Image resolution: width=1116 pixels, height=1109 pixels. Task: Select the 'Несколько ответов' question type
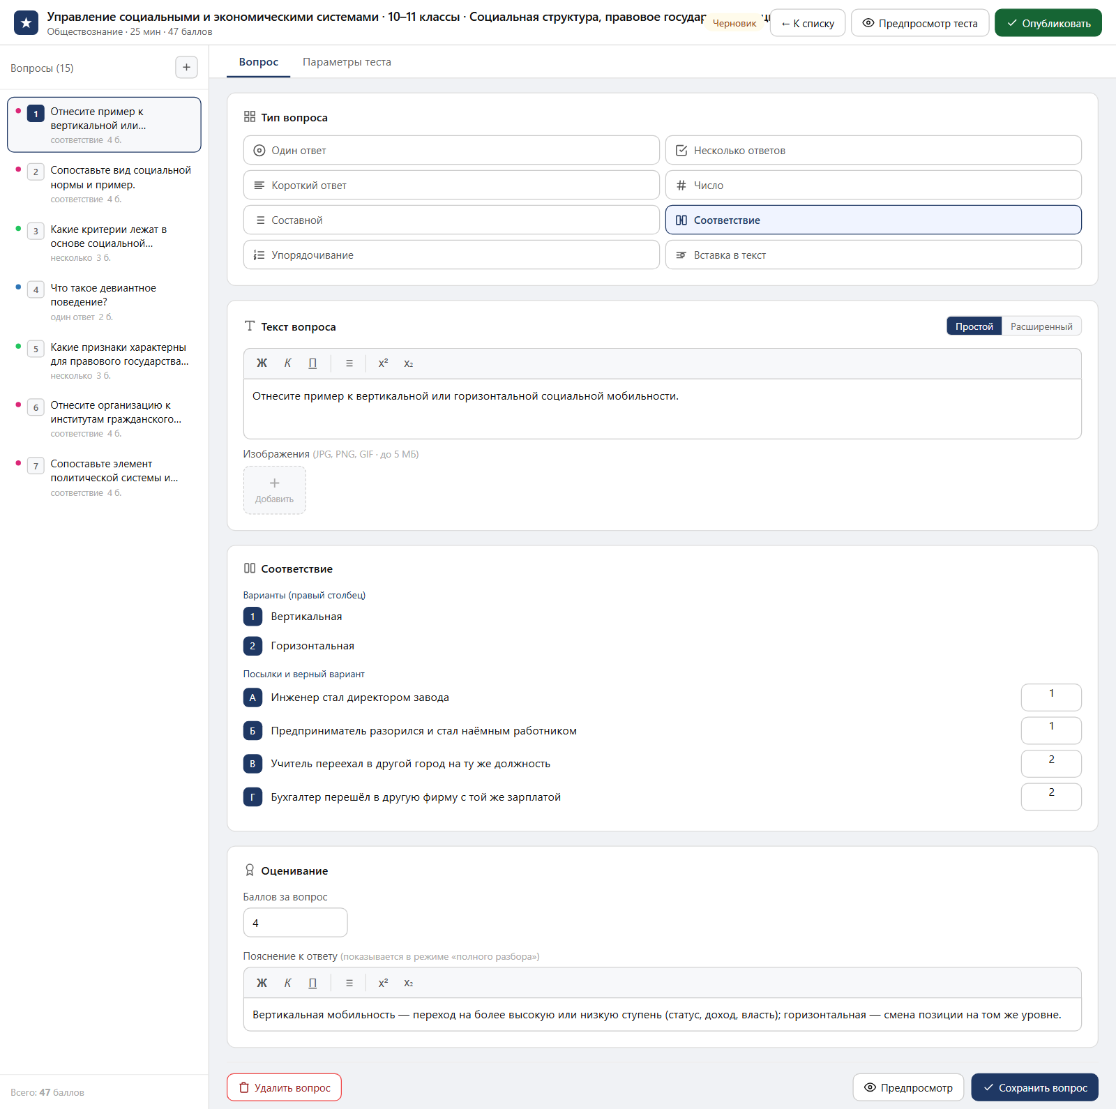point(873,150)
